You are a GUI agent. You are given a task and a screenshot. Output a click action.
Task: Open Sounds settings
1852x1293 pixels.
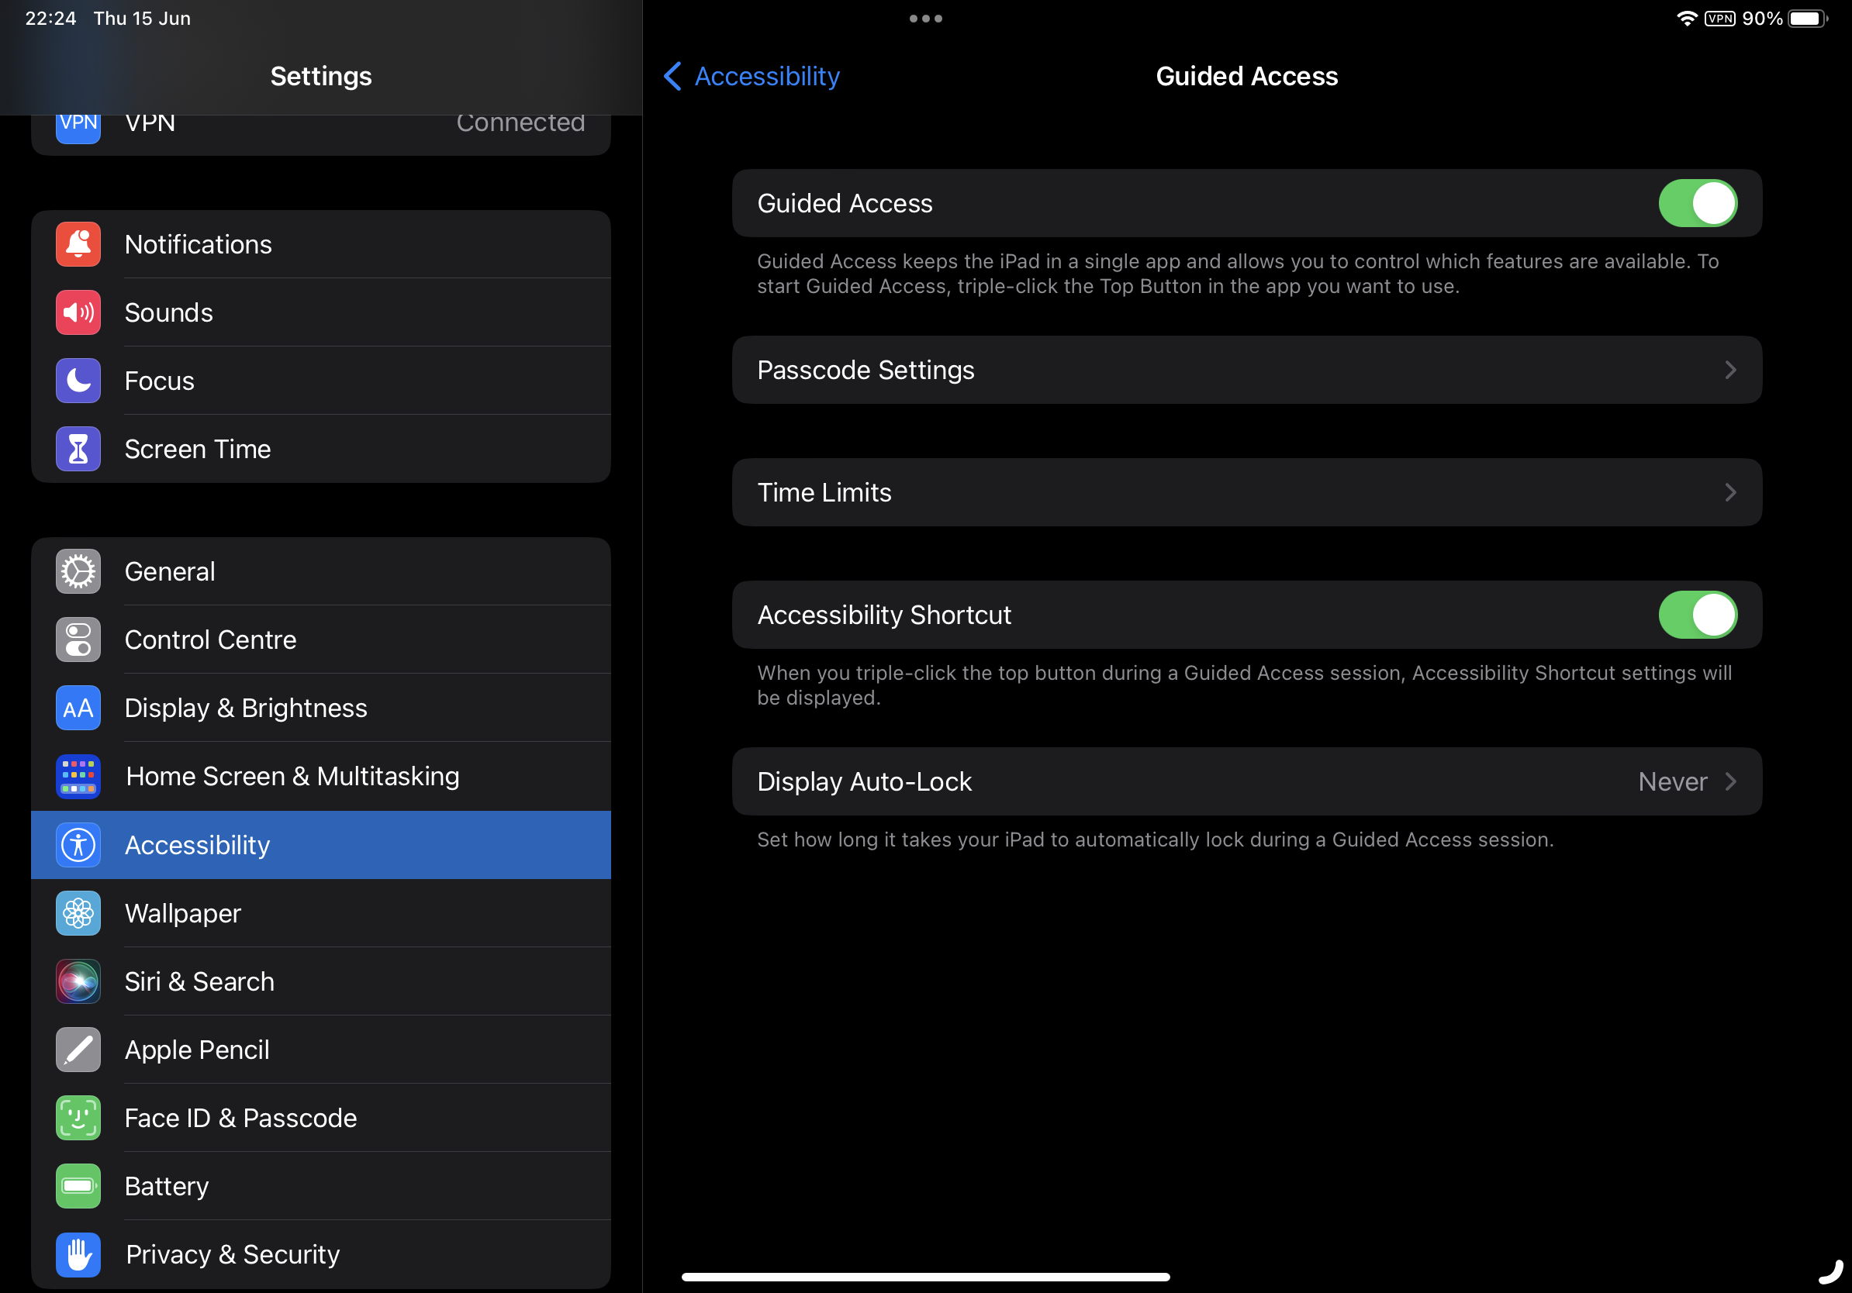(321, 312)
